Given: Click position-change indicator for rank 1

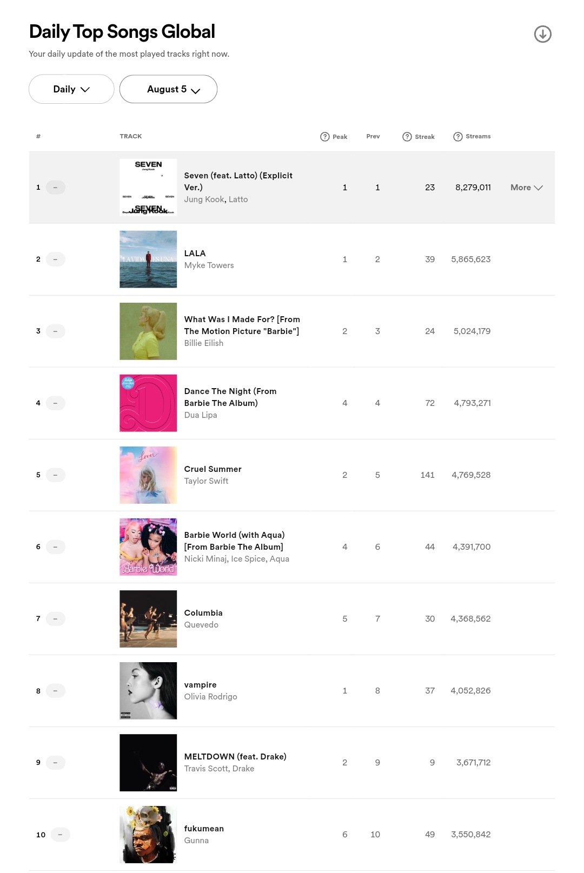Looking at the screenshot, I should click(x=55, y=188).
